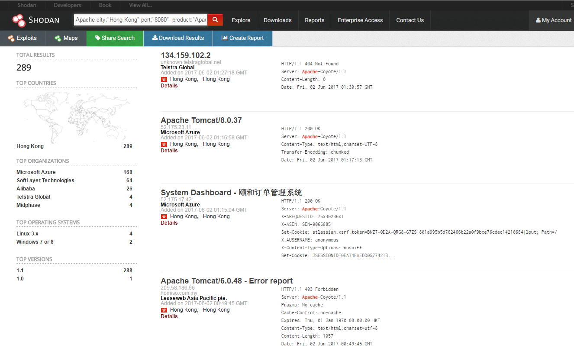The width and height of the screenshot is (574, 348).
Task: Click the red search magnifier button
Action: pos(215,20)
